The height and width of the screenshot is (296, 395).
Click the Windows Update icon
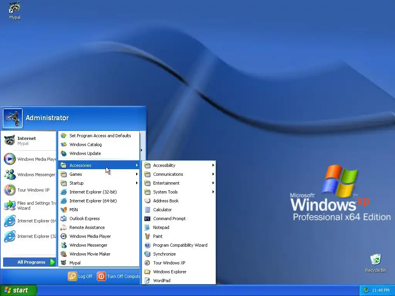point(64,153)
